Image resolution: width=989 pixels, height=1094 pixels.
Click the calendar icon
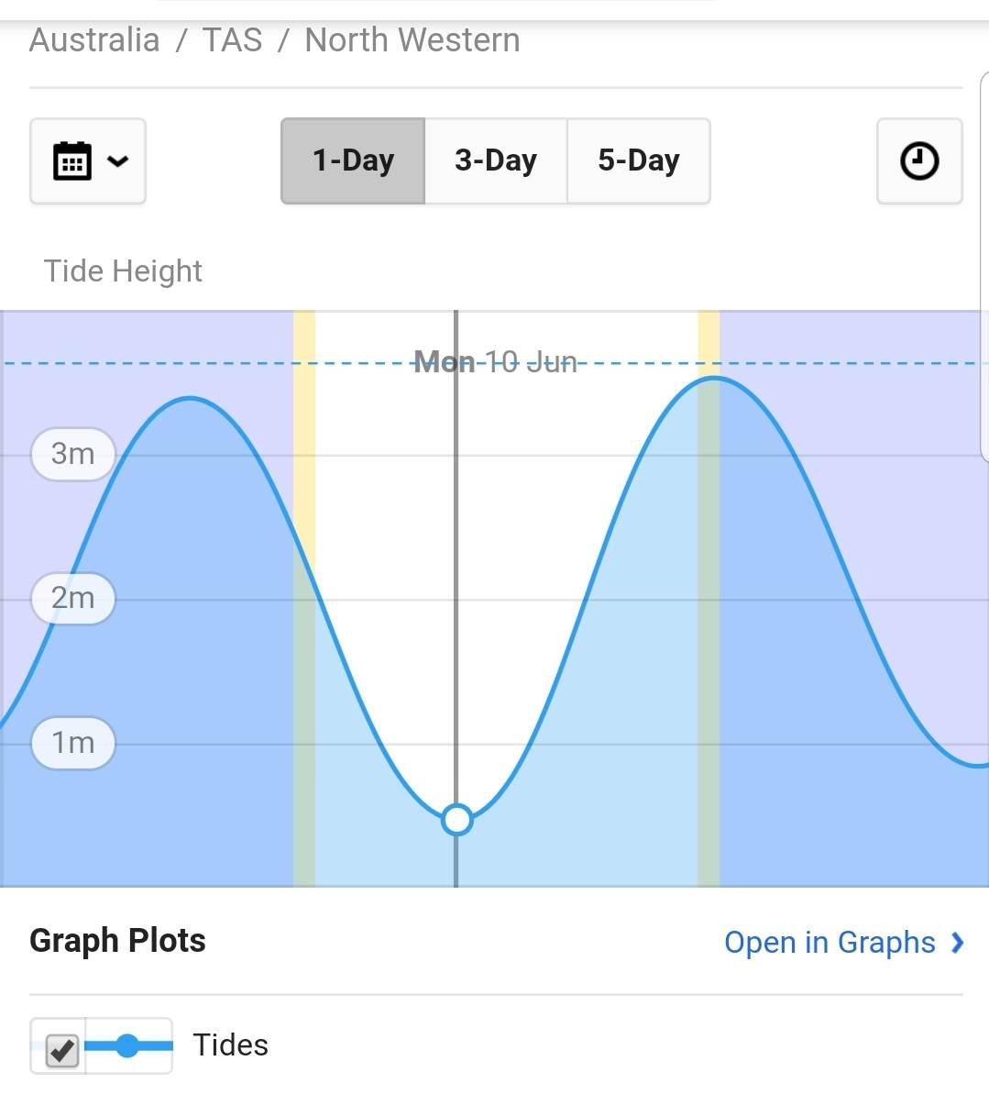click(x=72, y=161)
